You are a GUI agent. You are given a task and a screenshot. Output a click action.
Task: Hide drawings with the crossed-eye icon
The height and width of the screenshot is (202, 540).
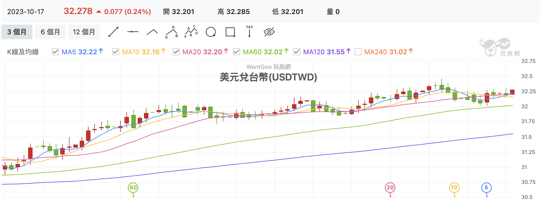(269, 32)
